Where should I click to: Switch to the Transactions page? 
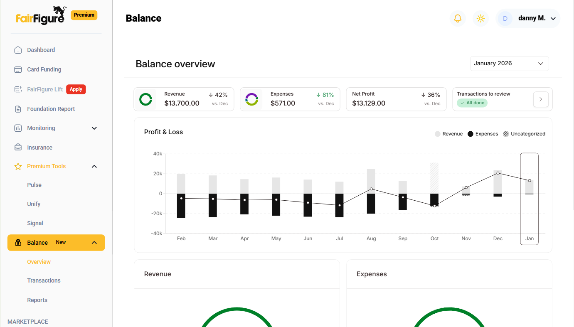[x=44, y=280]
